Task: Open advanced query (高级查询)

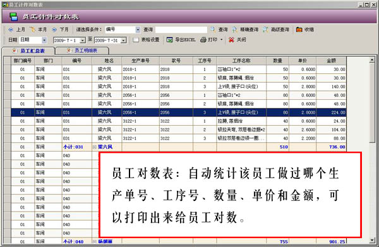Action: (x=276, y=30)
